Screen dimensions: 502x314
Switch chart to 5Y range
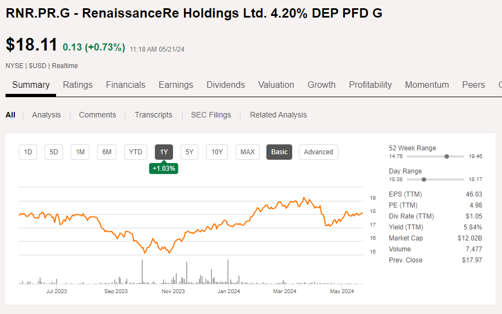click(x=189, y=152)
